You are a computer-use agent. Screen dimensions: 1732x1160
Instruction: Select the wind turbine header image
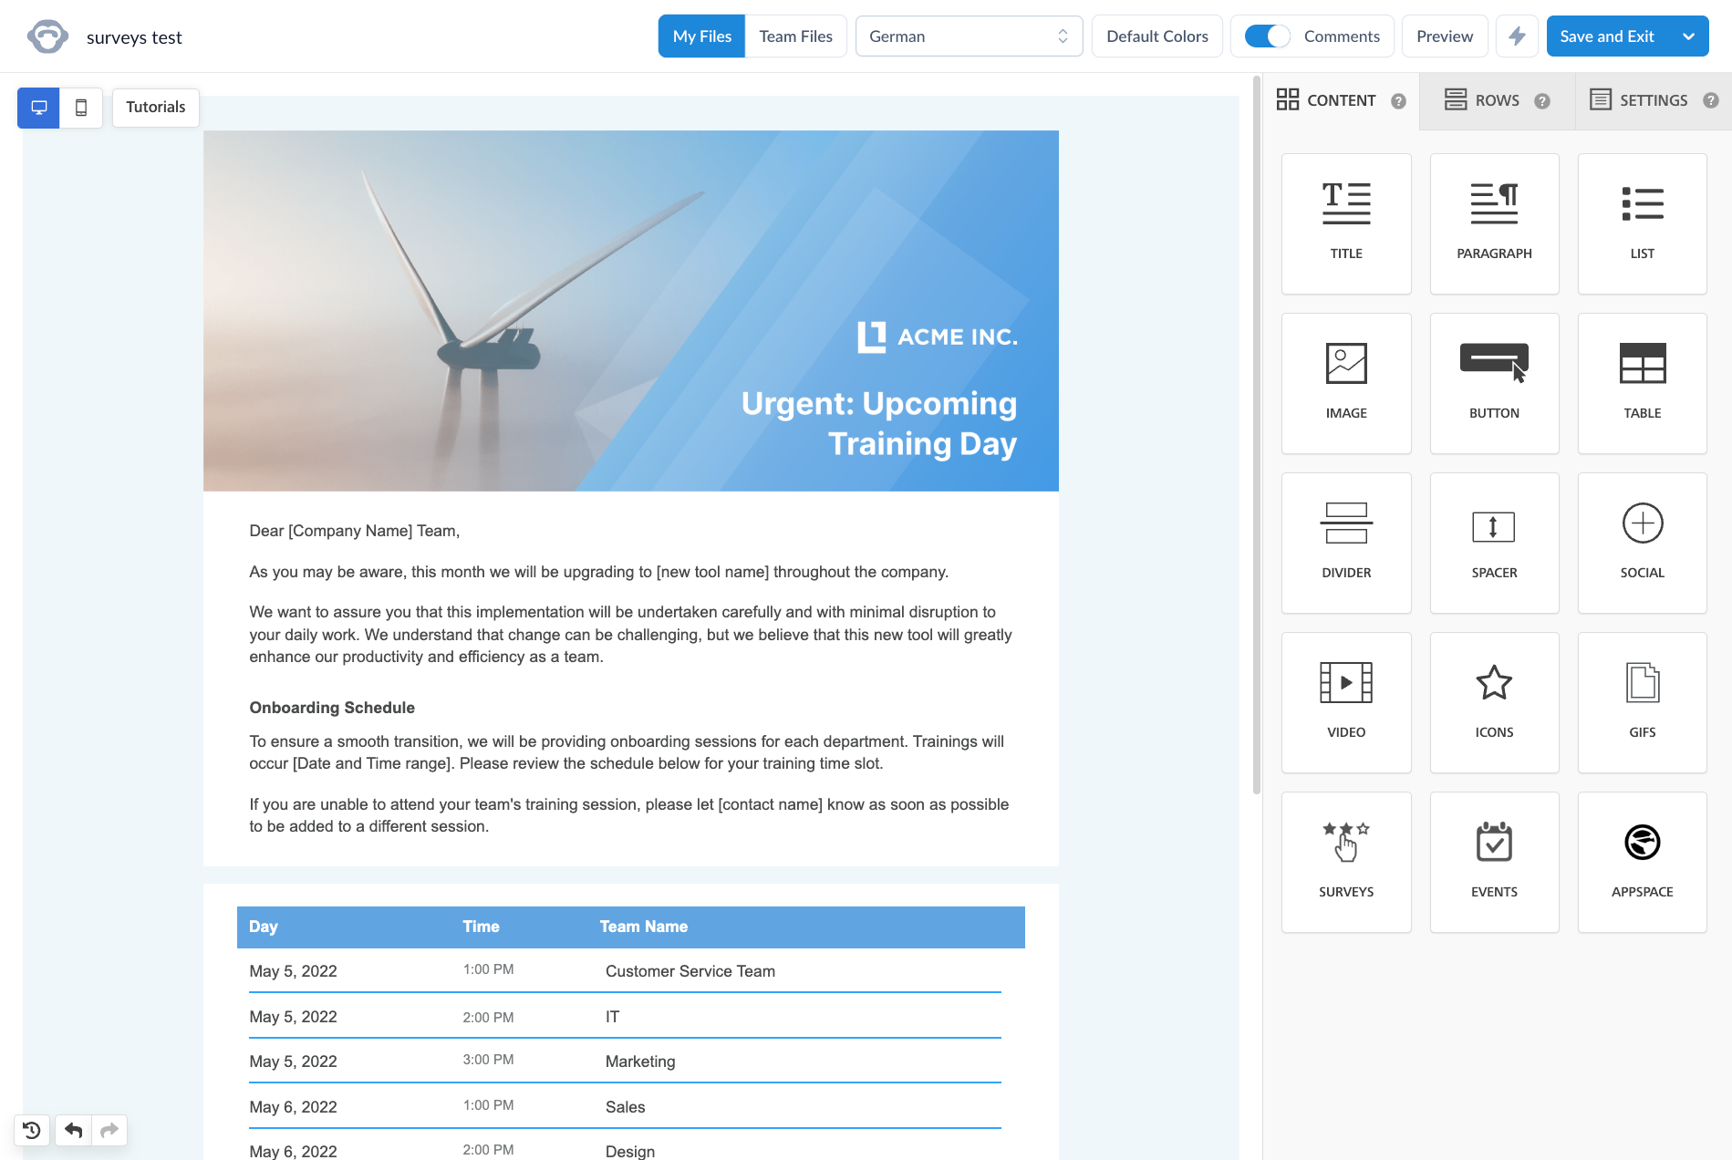coord(631,311)
